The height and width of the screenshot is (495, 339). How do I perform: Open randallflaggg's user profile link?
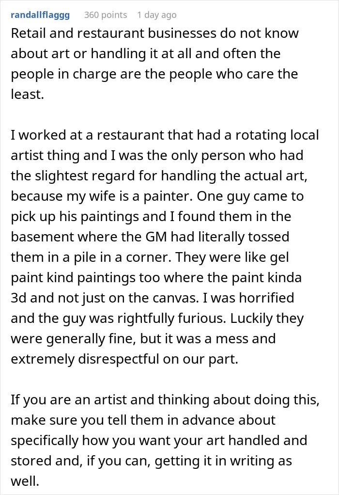40,15
